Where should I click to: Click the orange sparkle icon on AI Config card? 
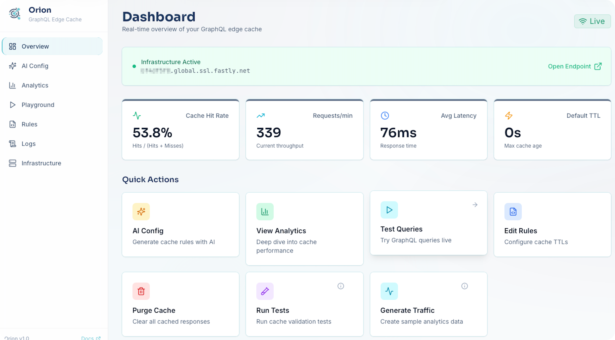(141, 212)
